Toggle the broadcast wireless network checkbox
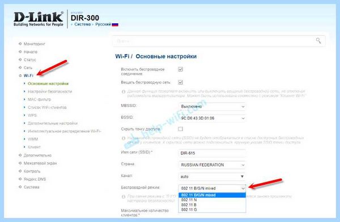The height and width of the screenshot is (222, 340). [180, 82]
